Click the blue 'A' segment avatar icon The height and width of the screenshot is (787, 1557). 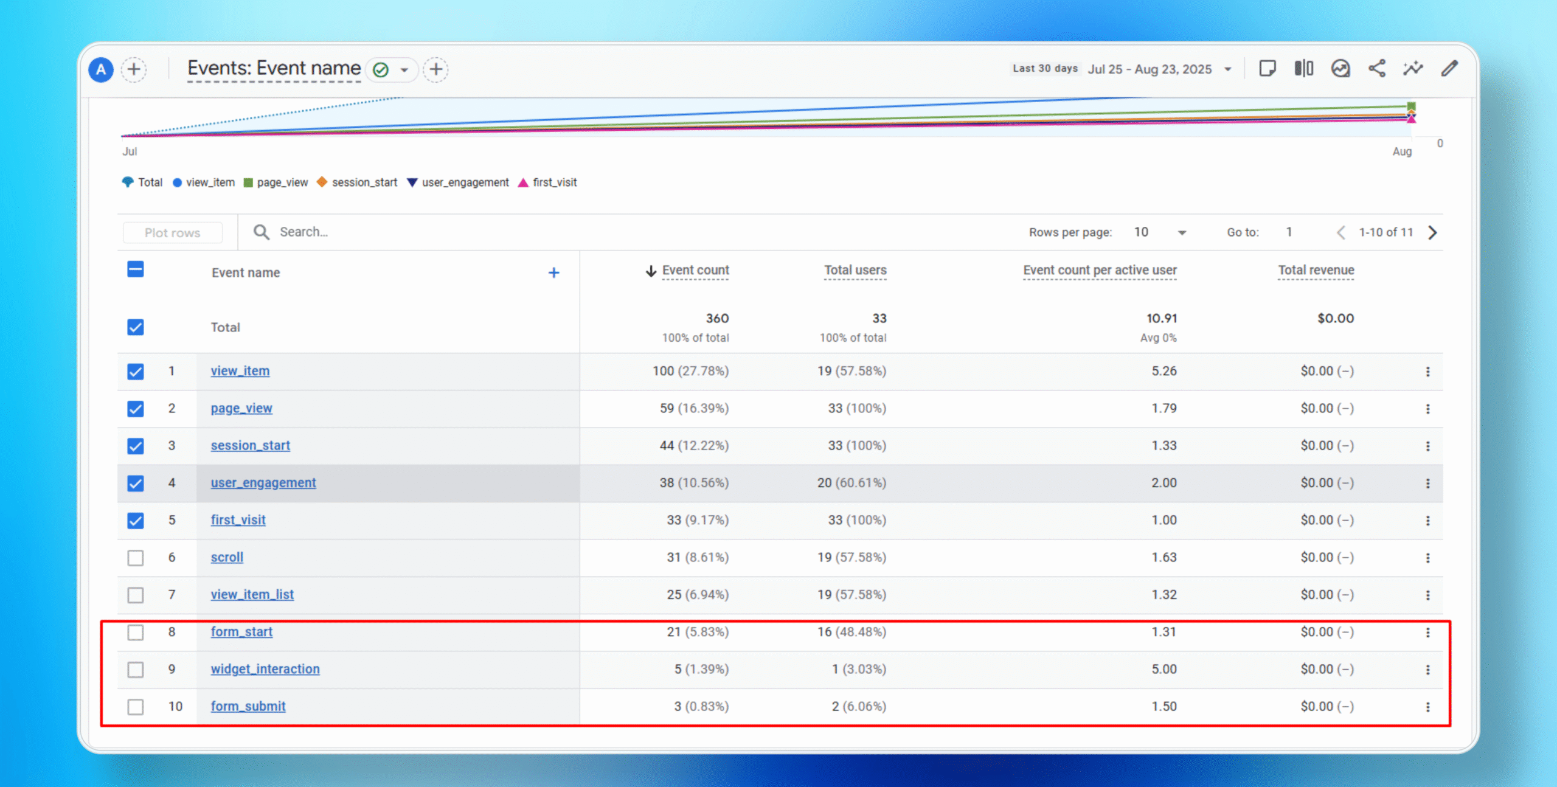click(101, 69)
